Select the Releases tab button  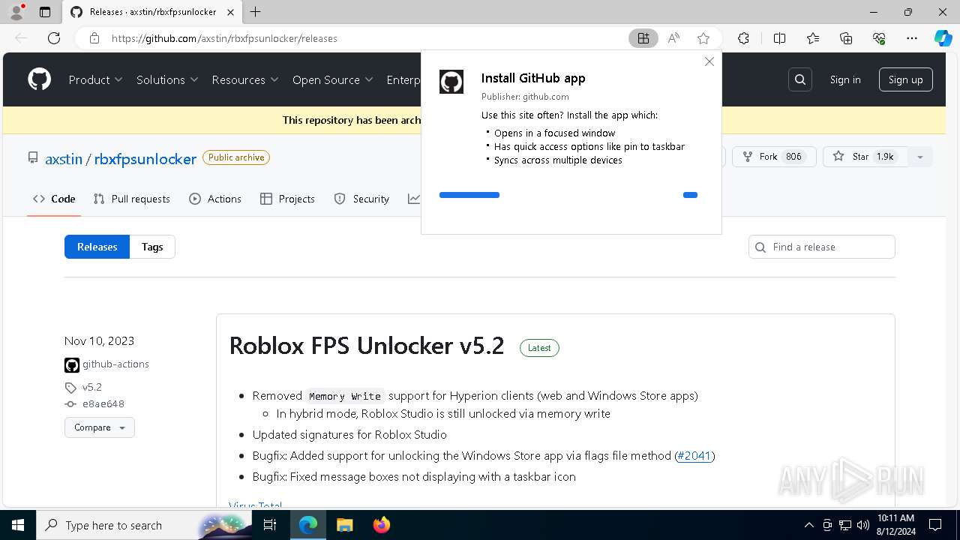97,247
